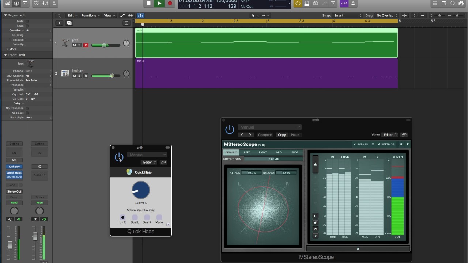Click Paste in MStereoScope window
The image size is (468, 263).
pyautogui.click(x=295, y=135)
